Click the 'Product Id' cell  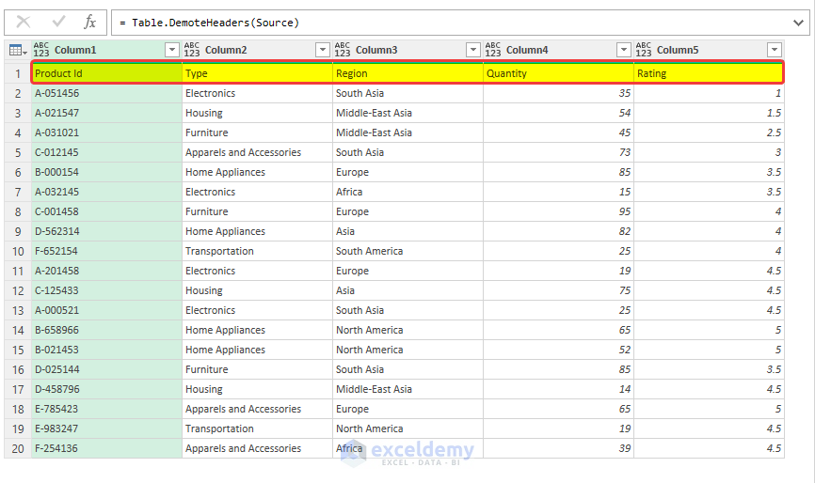106,73
